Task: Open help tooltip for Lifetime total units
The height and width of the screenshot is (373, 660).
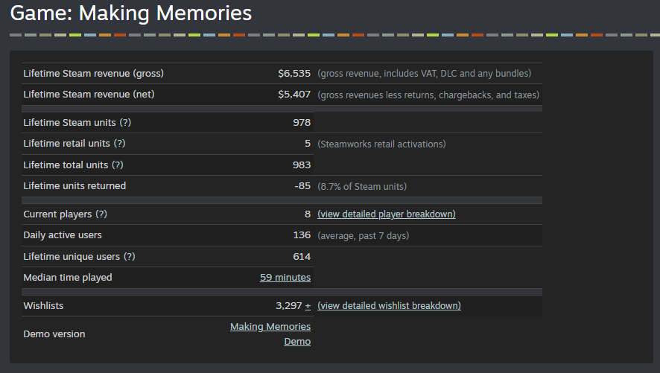Action: pyautogui.click(x=117, y=165)
